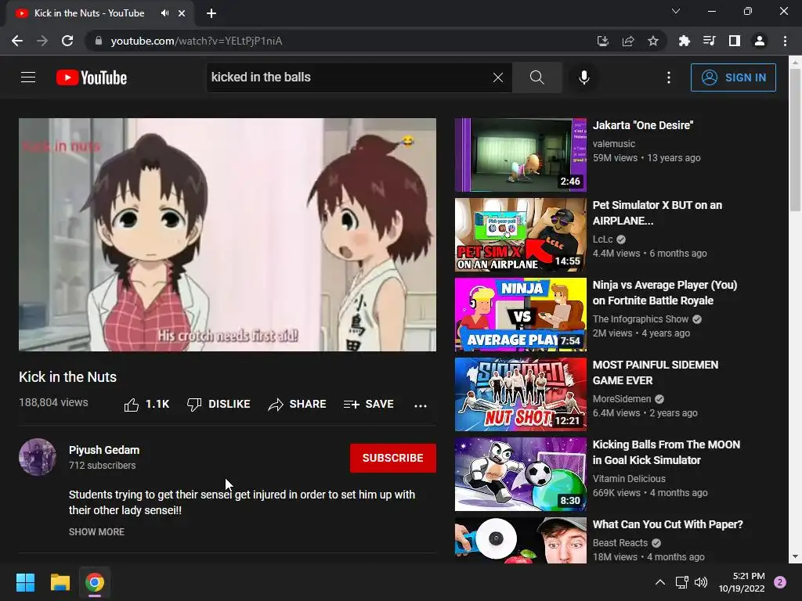
Task: Dislike the Kick in the Nuts video
Action: (219, 405)
